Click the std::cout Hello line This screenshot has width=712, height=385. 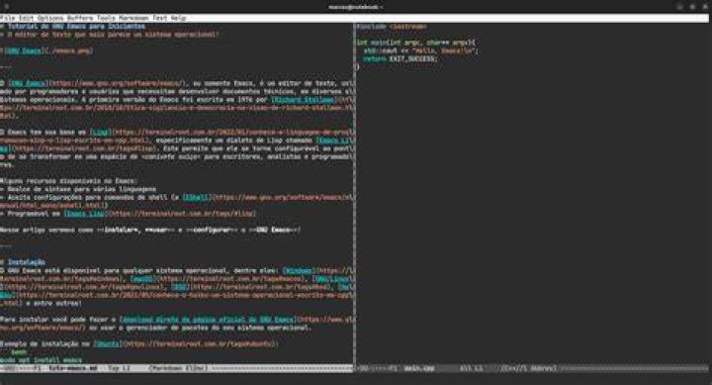coord(421,50)
